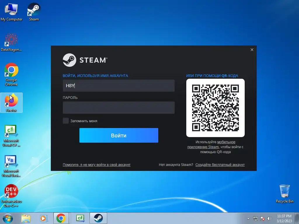Click the Войти sign-in button
299x224 pixels.
(119, 135)
